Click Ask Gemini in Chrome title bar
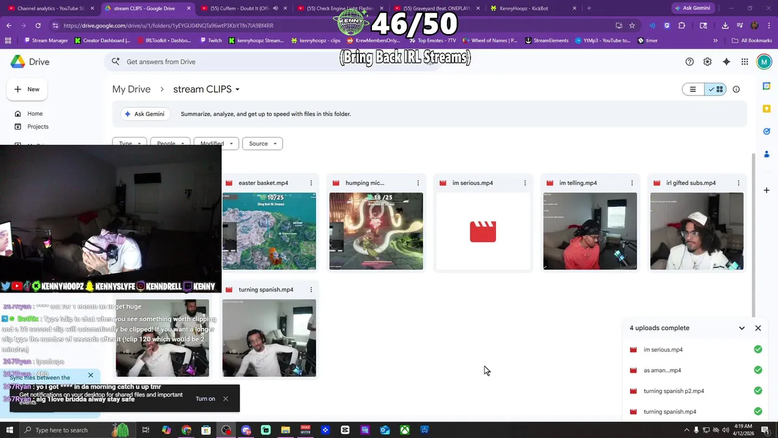The height and width of the screenshot is (438, 778). [692, 9]
